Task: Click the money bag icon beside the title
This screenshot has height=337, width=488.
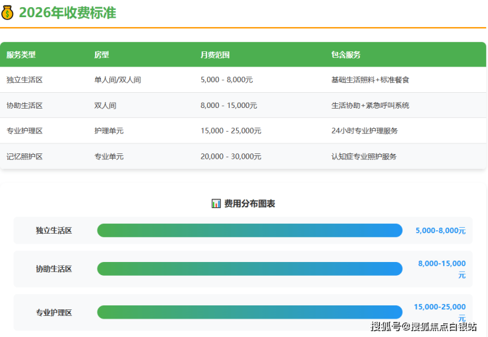Action: pyautogui.click(x=8, y=13)
